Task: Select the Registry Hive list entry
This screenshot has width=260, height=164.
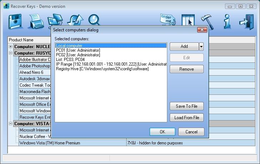Action: pyautogui.click(x=102, y=69)
